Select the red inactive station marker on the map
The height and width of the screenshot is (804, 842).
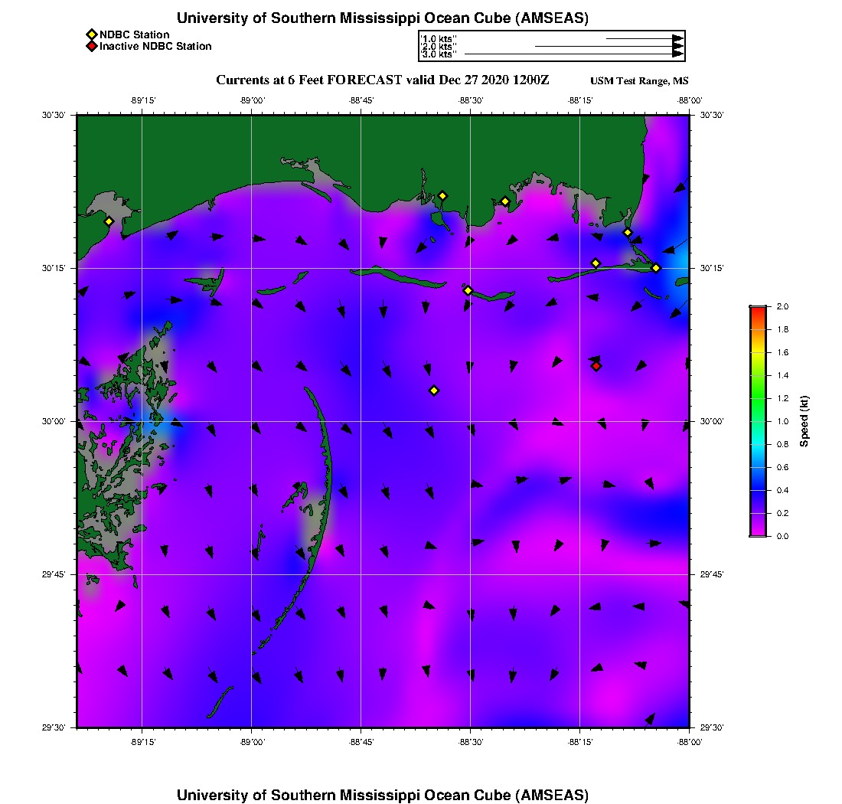coord(596,366)
